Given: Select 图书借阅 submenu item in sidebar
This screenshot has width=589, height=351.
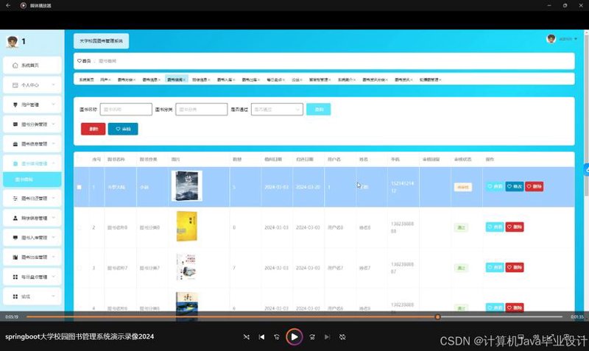Looking at the screenshot, I should pyautogui.click(x=32, y=180).
